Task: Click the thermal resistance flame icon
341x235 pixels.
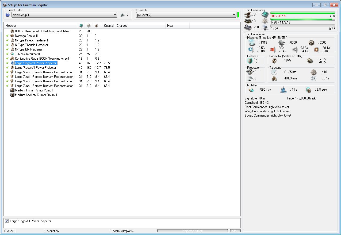Action: pos(272,49)
